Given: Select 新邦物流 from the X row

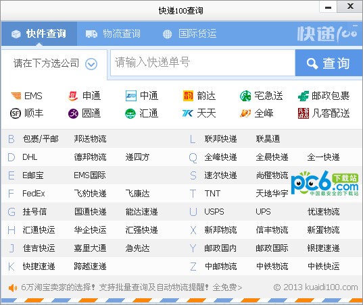Looking at the screenshot, I should tap(220, 230).
